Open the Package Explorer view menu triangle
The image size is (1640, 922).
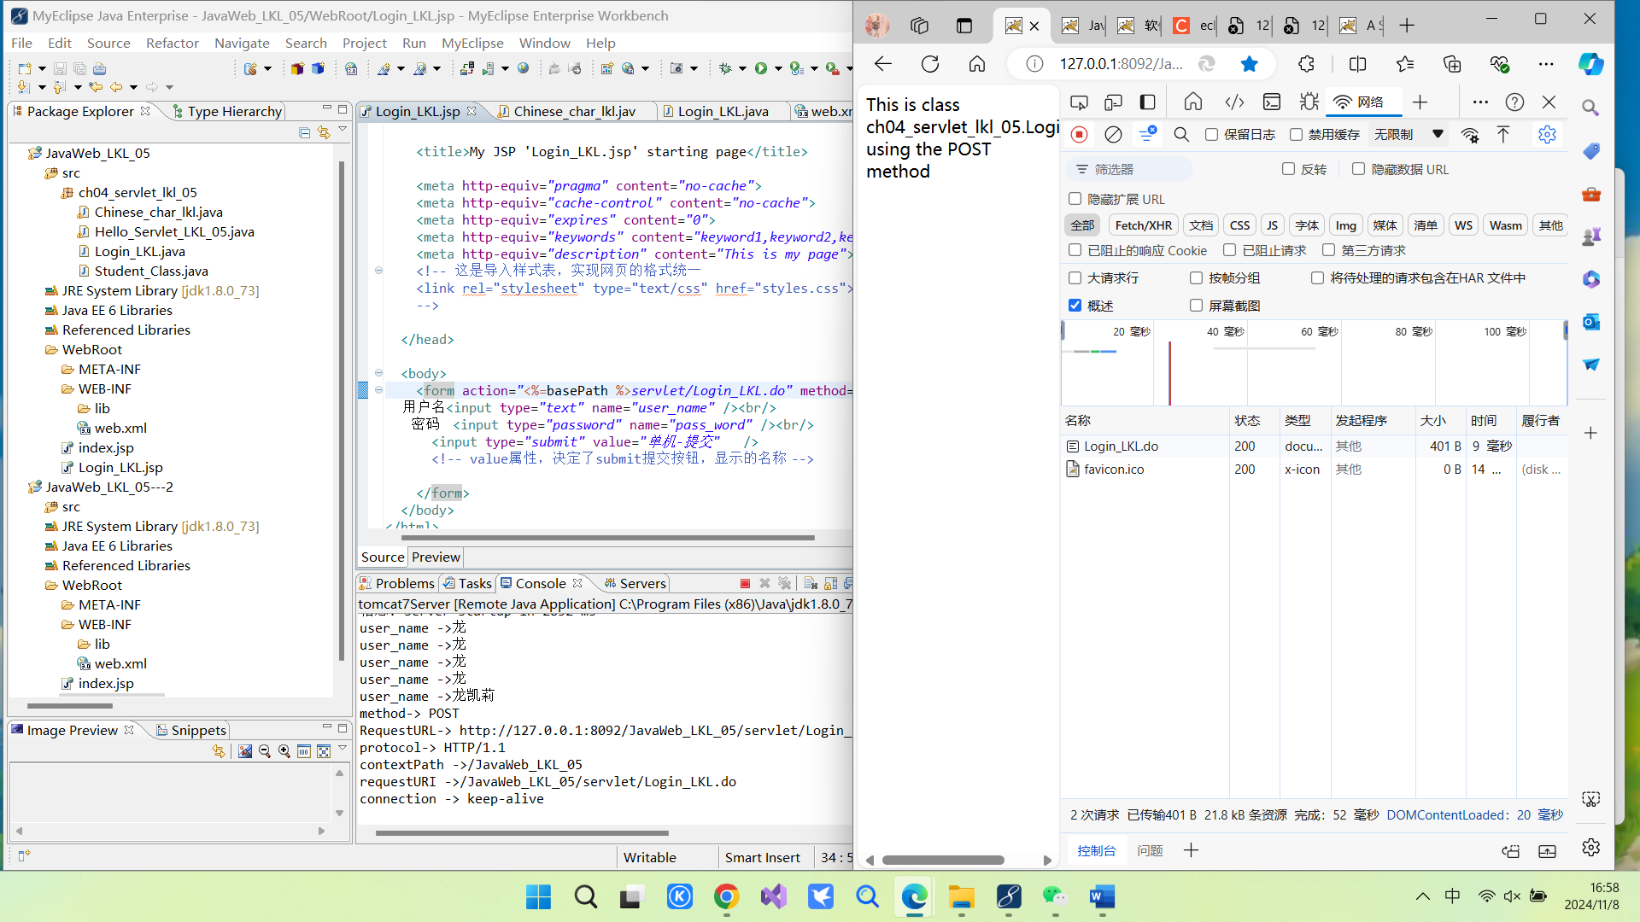coord(343,130)
